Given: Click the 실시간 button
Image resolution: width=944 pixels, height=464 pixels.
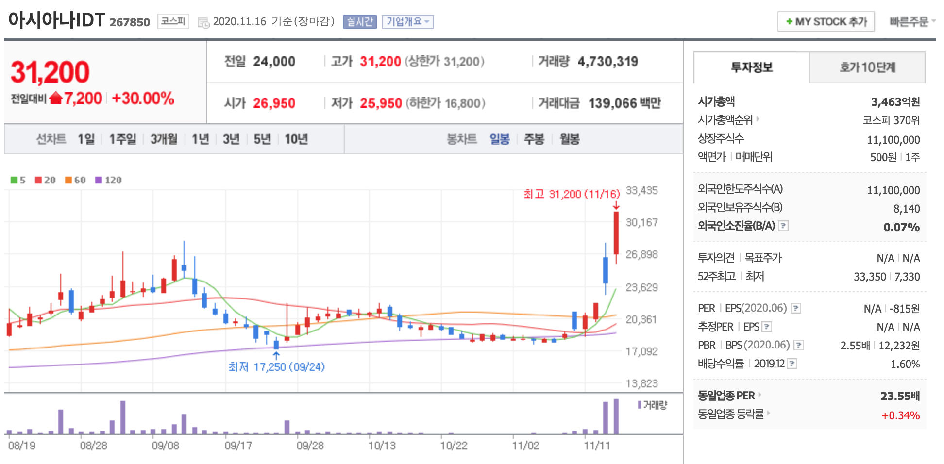Looking at the screenshot, I should [x=359, y=22].
